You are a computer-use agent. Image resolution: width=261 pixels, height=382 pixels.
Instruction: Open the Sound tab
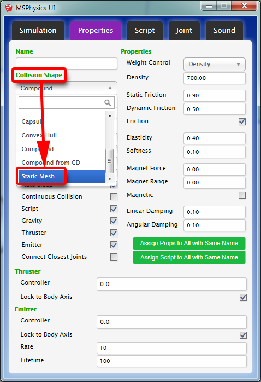[x=224, y=31]
